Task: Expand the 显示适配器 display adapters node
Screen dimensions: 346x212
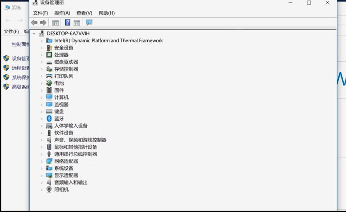Action: pos(42,176)
